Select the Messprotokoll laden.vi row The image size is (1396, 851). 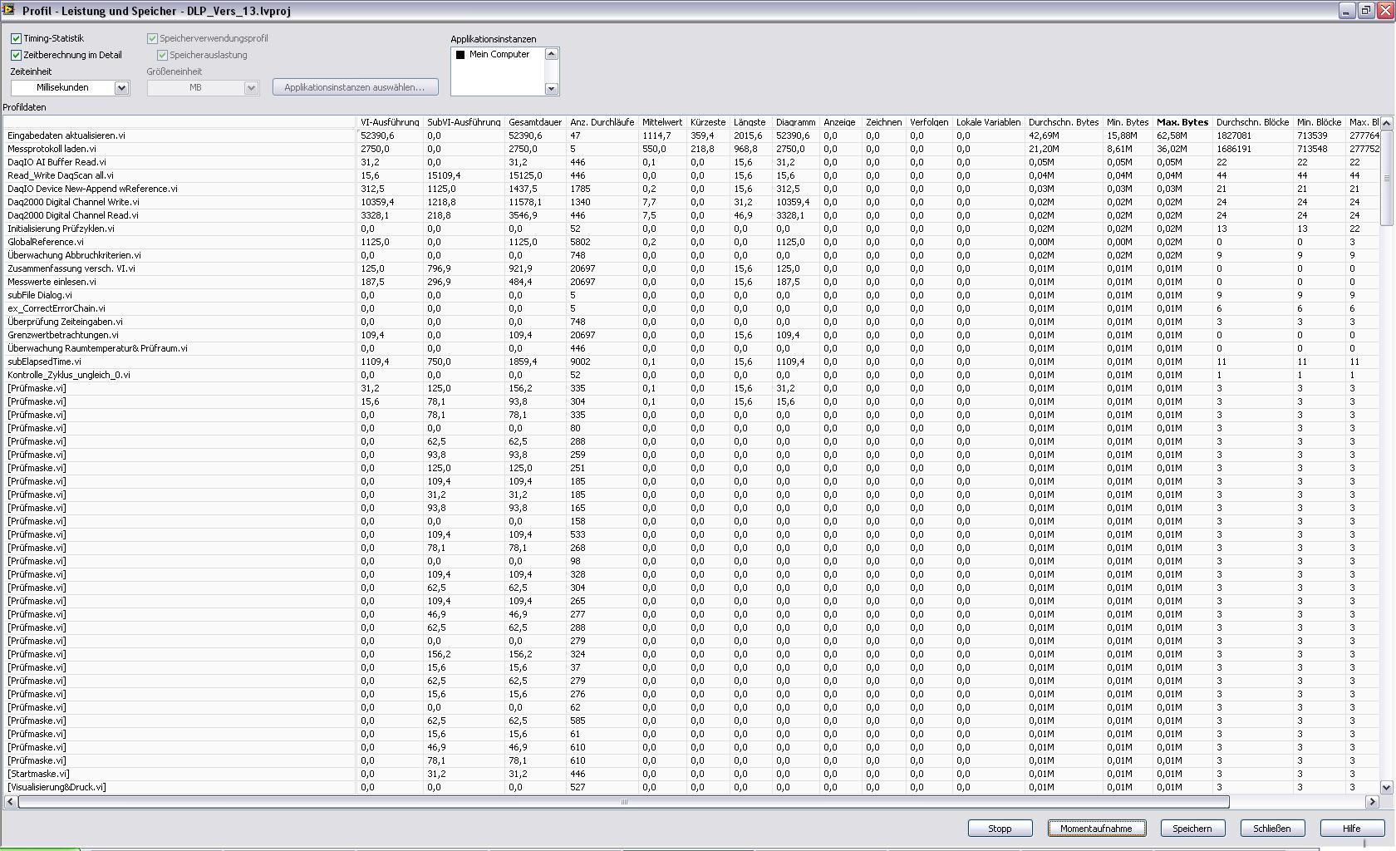tap(691, 149)
